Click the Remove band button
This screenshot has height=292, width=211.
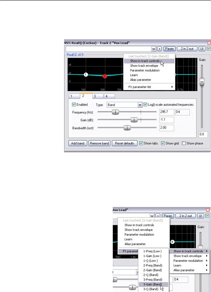99,143
